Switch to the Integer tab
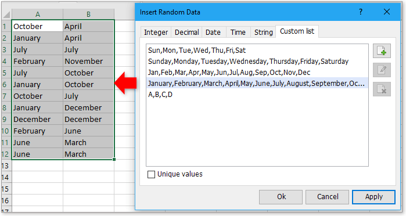The height and width of the screenshot is (216, 406). pyautogui.click(x=156, y=33)
